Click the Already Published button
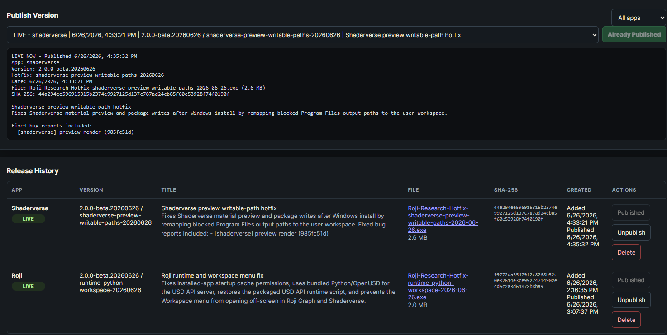This screenshot has width=667, height=335. pyautogui.click(x=634, y=35)
